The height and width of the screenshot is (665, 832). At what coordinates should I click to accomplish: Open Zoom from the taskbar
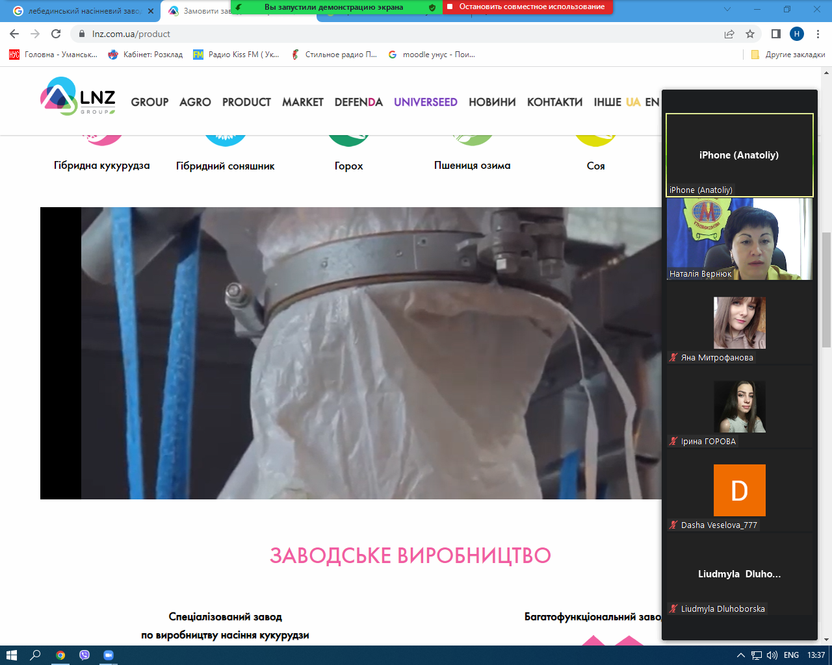click(x=109, y=655)
